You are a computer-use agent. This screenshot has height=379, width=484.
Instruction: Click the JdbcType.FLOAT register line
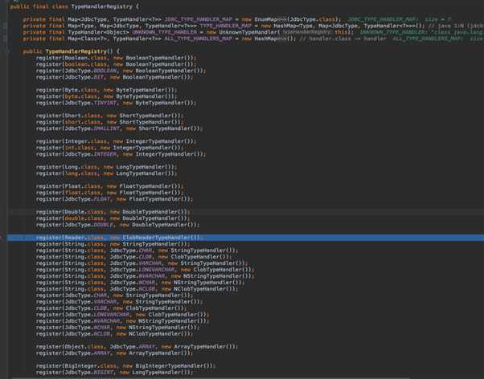pos(114,199)
